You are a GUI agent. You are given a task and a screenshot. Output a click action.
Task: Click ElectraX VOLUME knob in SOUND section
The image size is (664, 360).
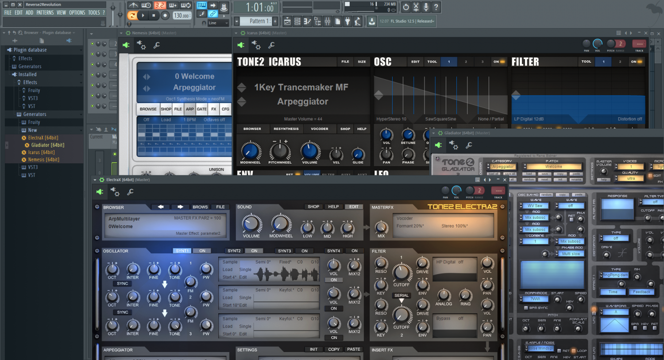point(251,224)
